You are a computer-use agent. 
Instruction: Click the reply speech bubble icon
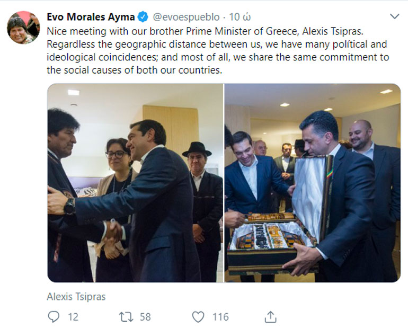pyautogui.click(x=54, y=316)
